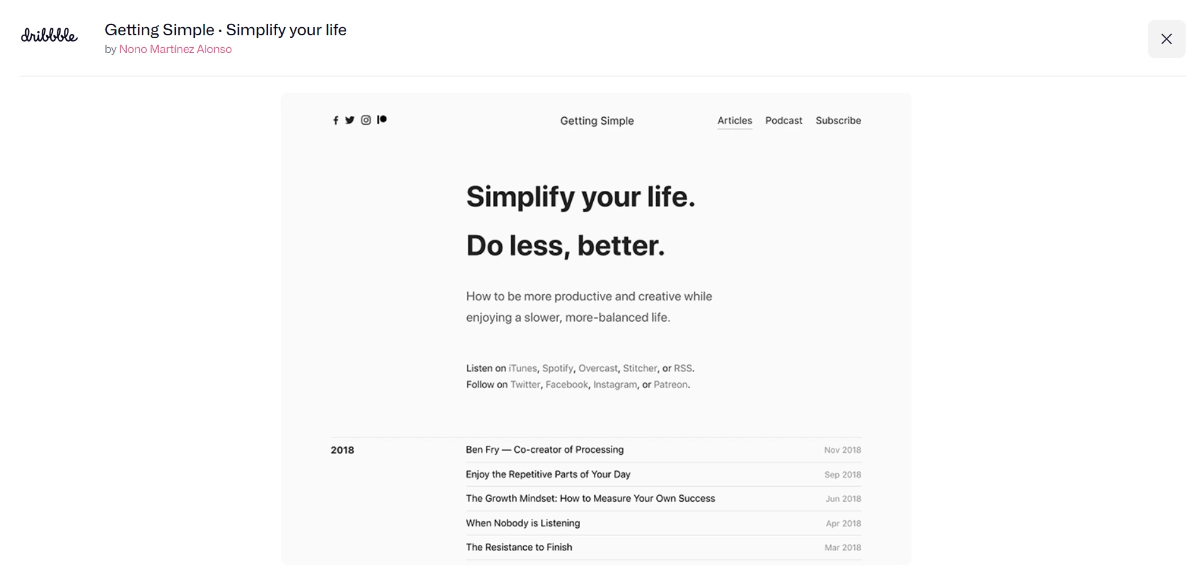1192x575 pixels.
Task: Close the shot overlay with X
Action: pyautogui.click(x=1166, y=39)
